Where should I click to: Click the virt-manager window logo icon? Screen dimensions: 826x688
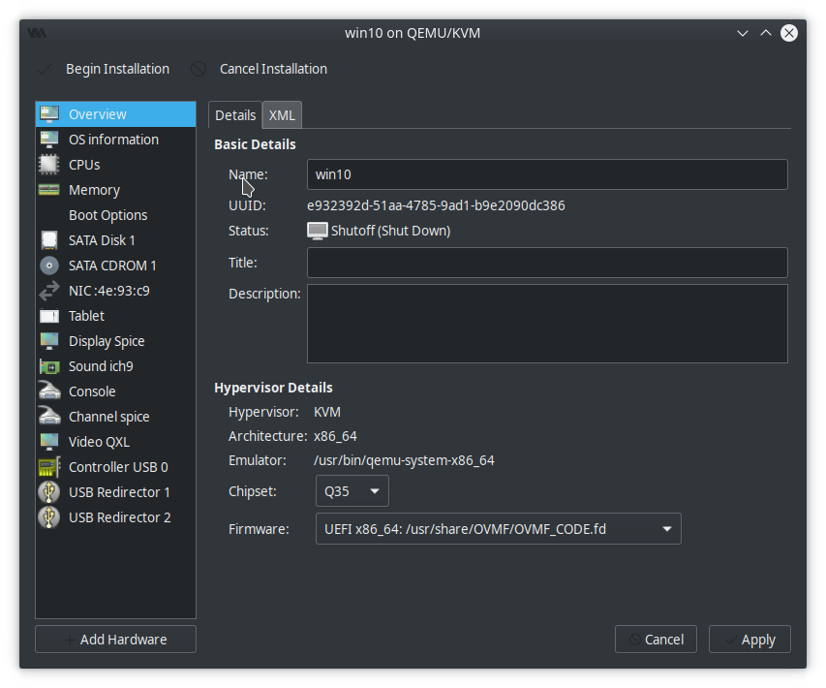click(x=37, y=33)
